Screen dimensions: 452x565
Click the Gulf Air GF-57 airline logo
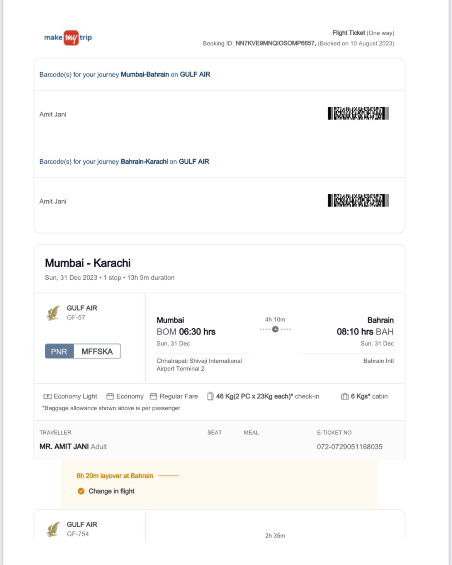54,313
